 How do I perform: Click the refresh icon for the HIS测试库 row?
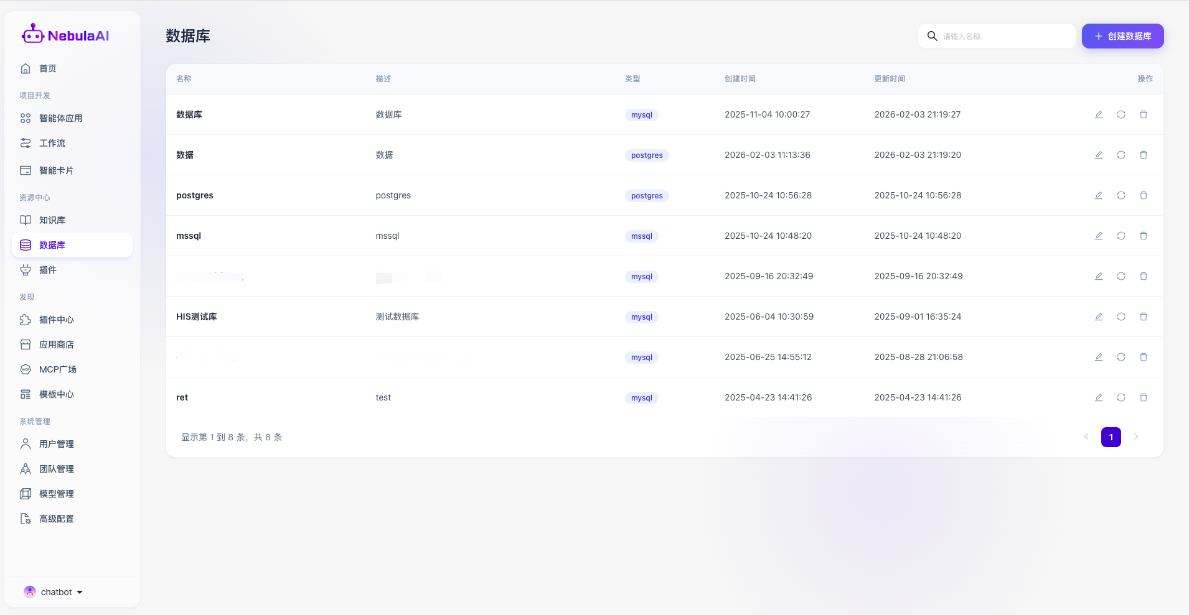[x=1121, y=317]
